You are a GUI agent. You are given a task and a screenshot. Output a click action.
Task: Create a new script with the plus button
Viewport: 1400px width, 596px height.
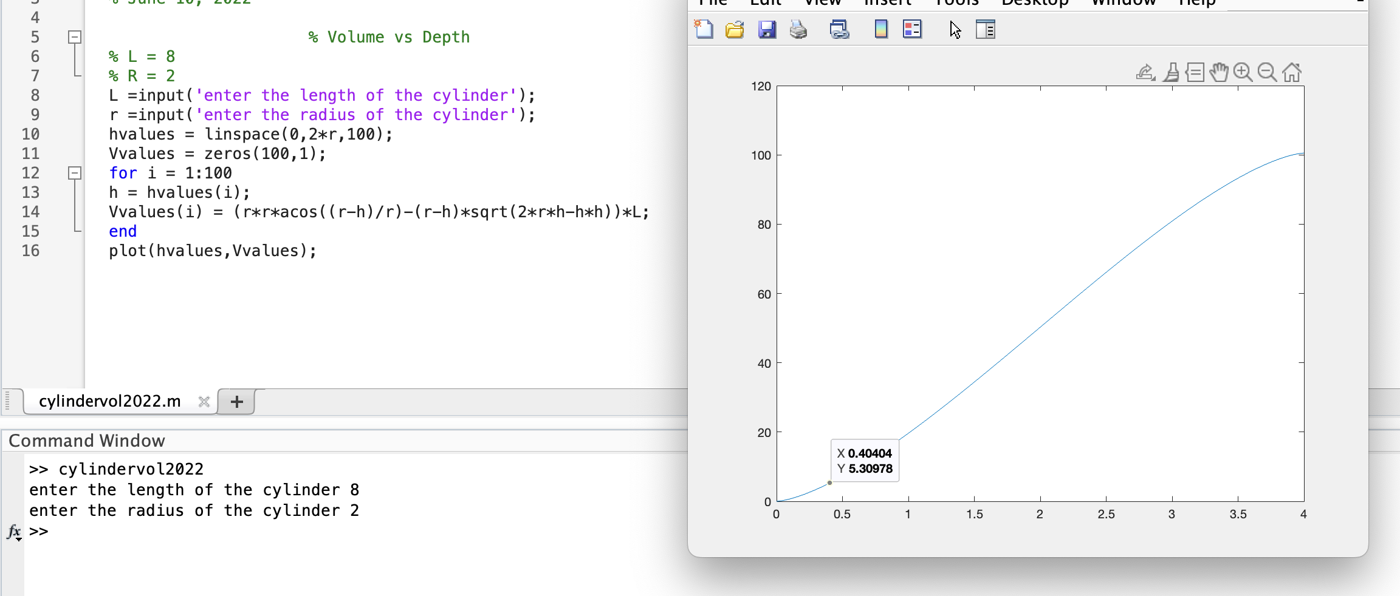pos(236,401)
